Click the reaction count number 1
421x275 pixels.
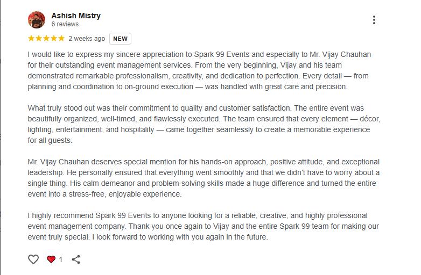point(61,260)
